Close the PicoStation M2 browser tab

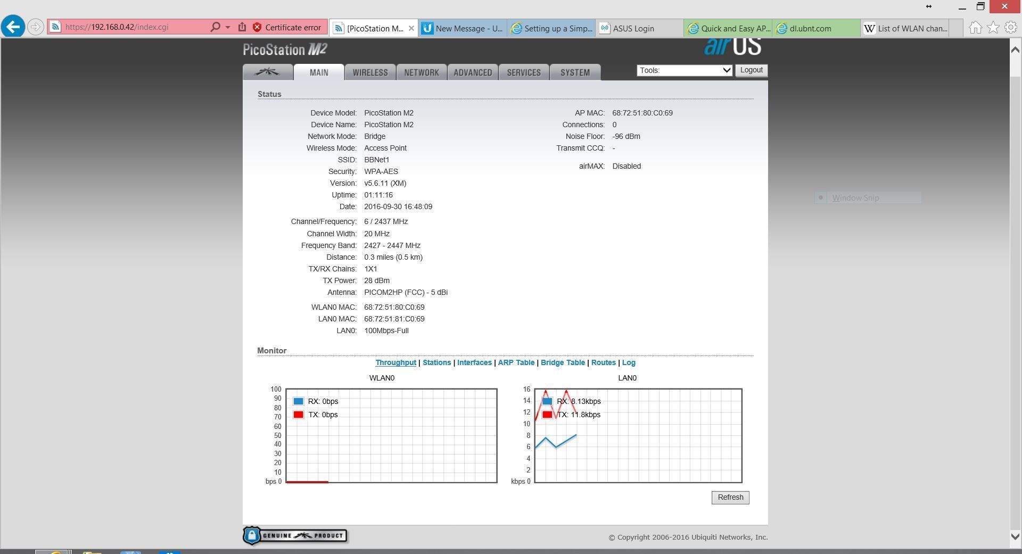pos(411,28)
